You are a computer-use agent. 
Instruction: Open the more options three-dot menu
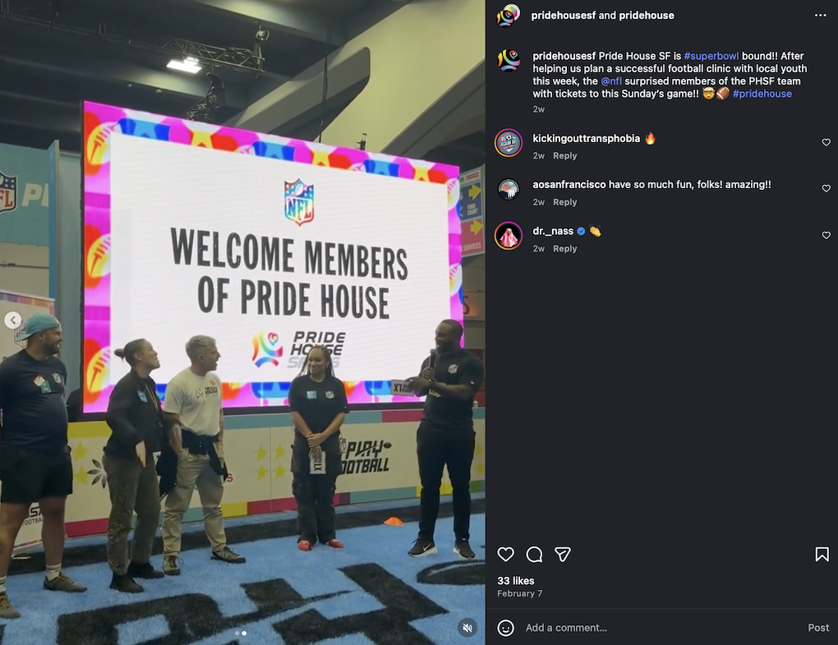pyautogui.click(x=821, y=15)
